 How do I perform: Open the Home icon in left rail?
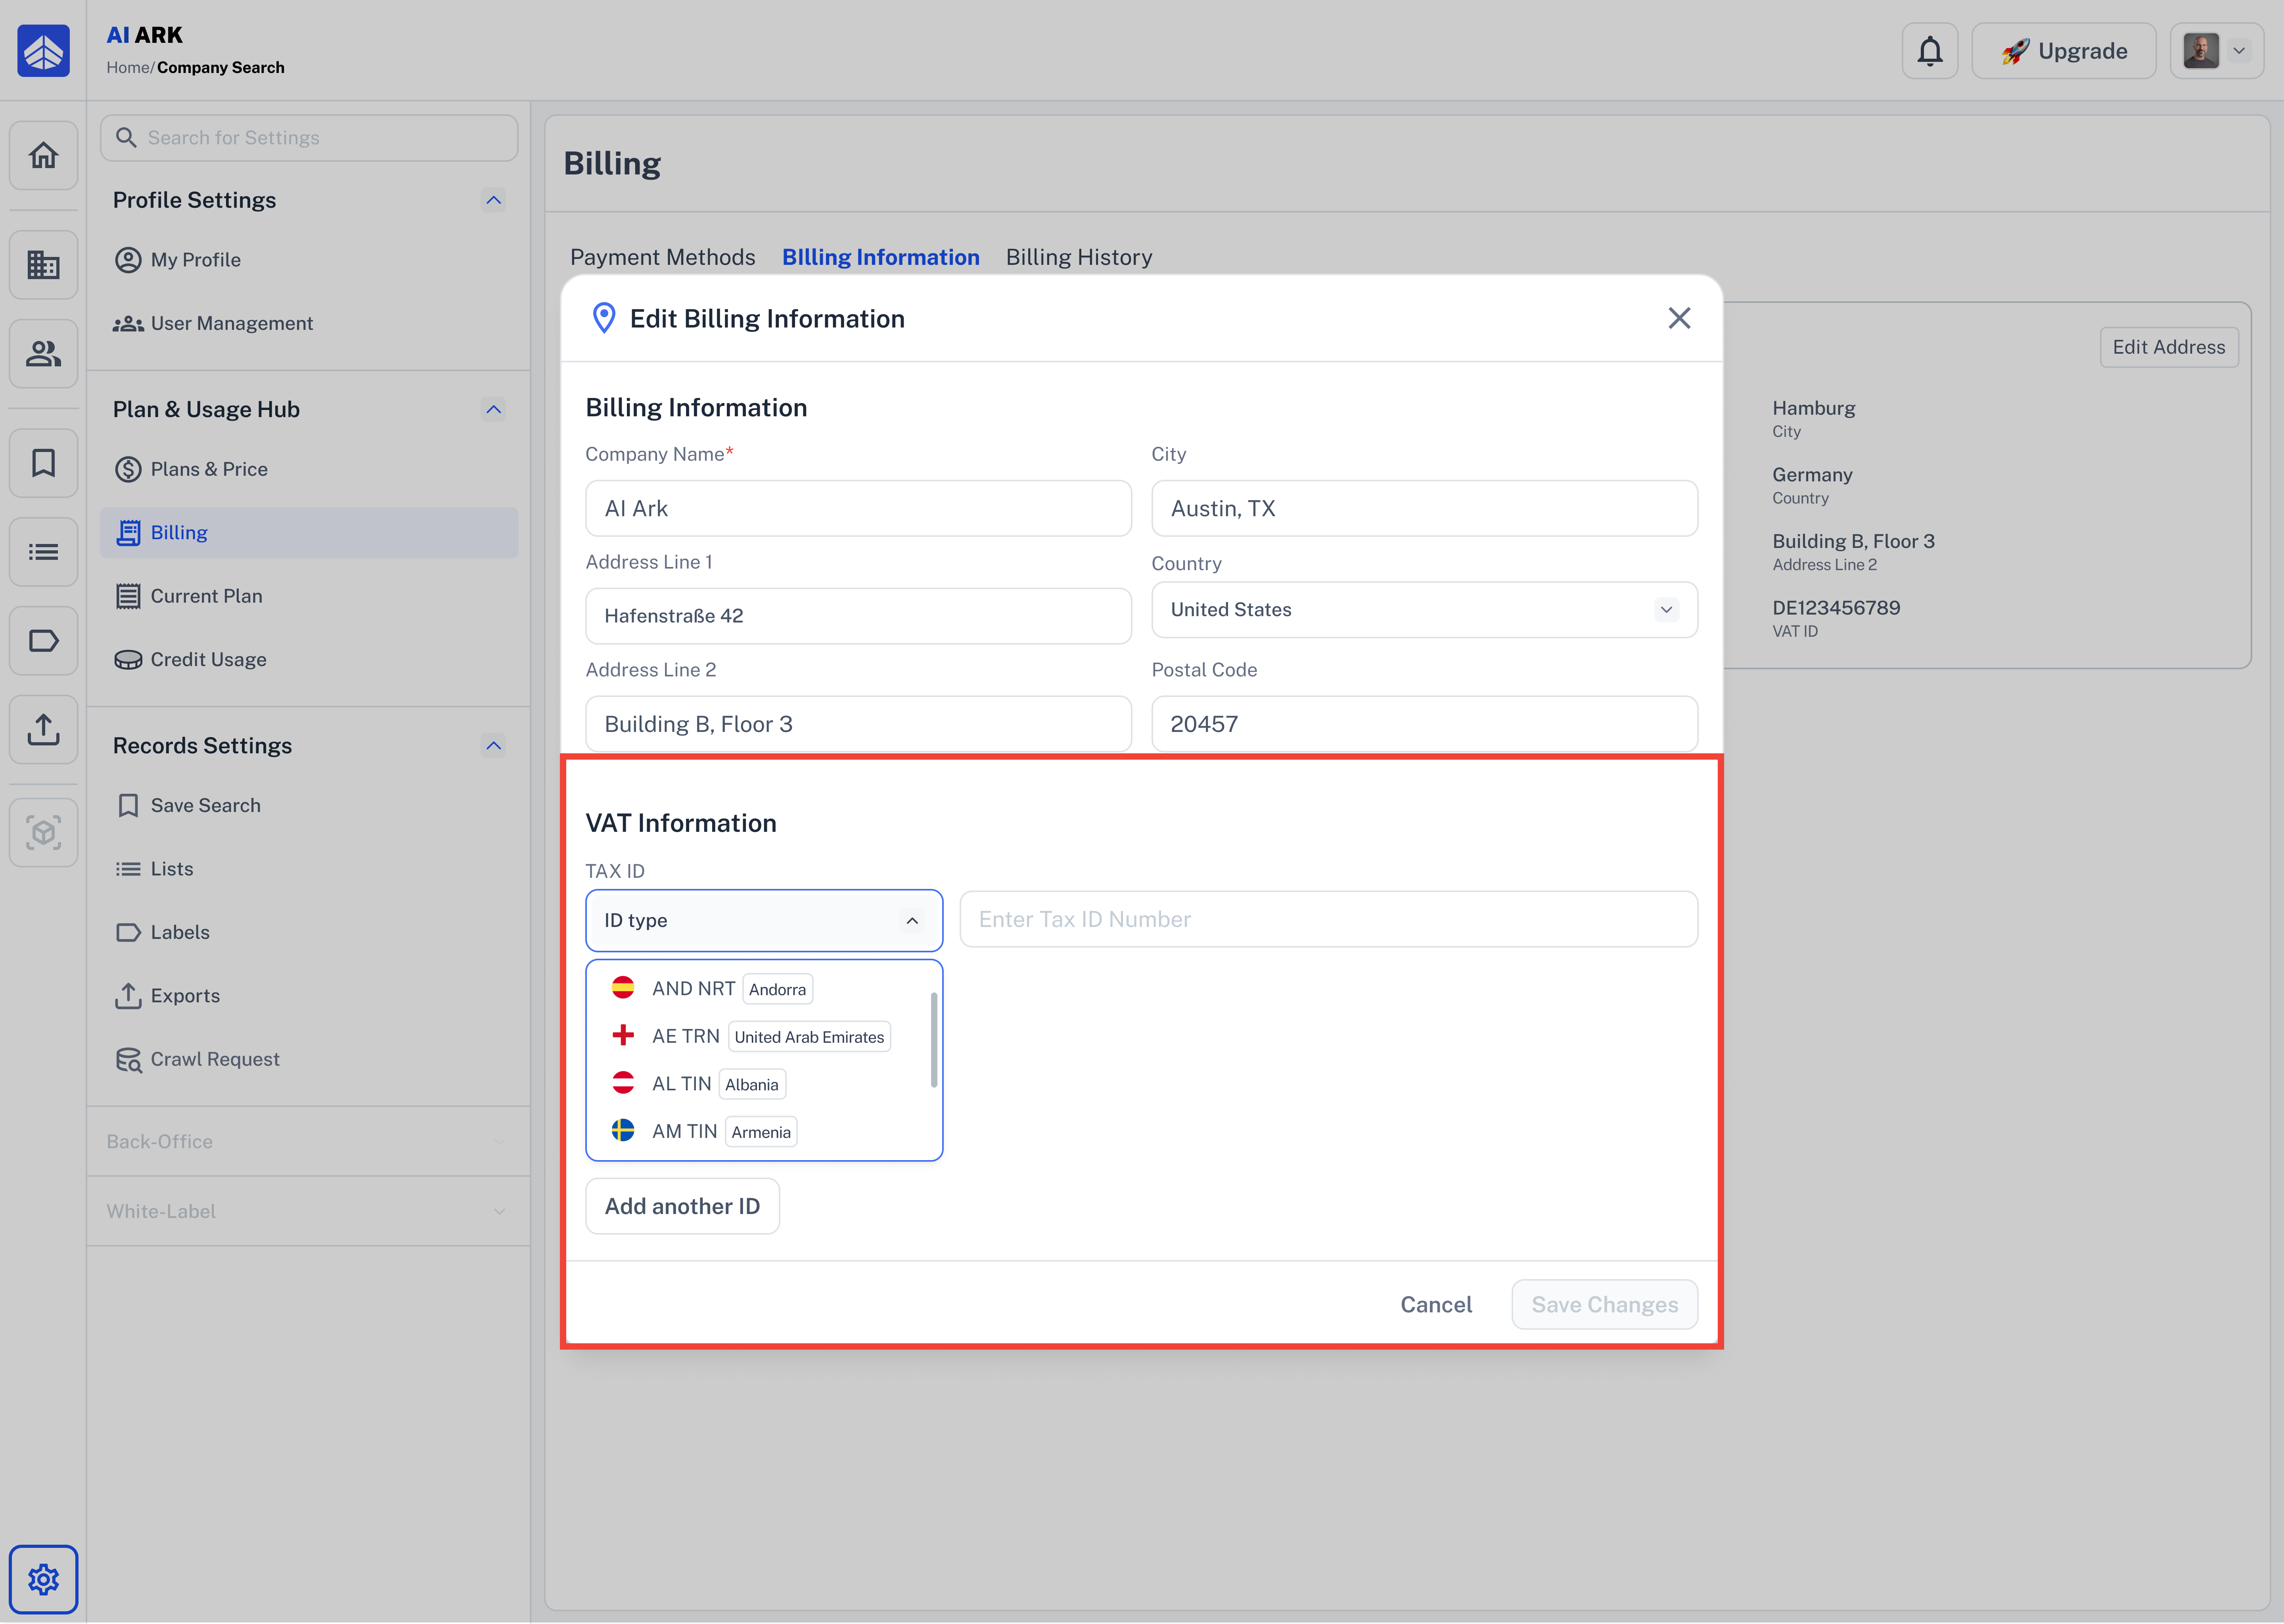click(x=43, y=155)
